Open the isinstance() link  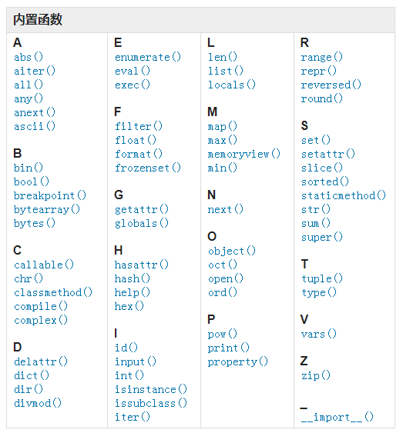151,389
